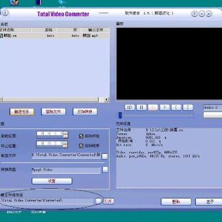The image size is (222, 222).
Task: Click the preview seek slider thumb
Action: [x=120, y=115]
